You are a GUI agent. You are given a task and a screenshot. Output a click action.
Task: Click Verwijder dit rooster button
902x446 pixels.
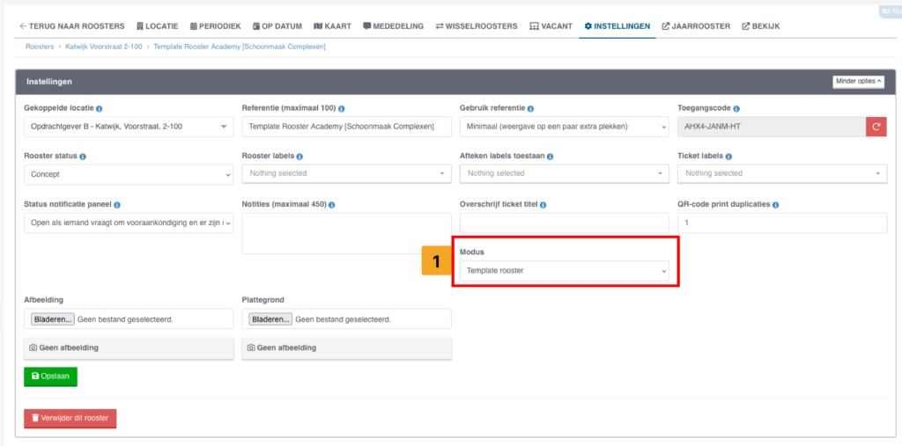pyautogui.click(x=70, y=418)
